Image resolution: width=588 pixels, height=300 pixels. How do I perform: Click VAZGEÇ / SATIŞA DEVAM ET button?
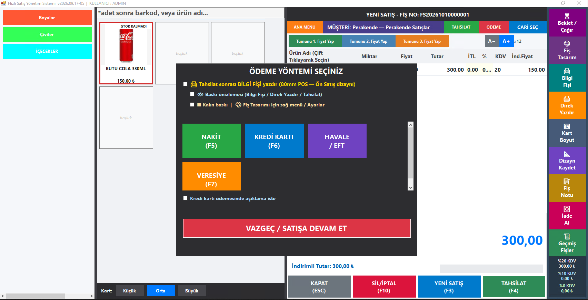(297, 228)
